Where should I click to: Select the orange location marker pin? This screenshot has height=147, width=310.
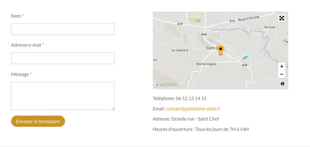(x=221, y=50)
